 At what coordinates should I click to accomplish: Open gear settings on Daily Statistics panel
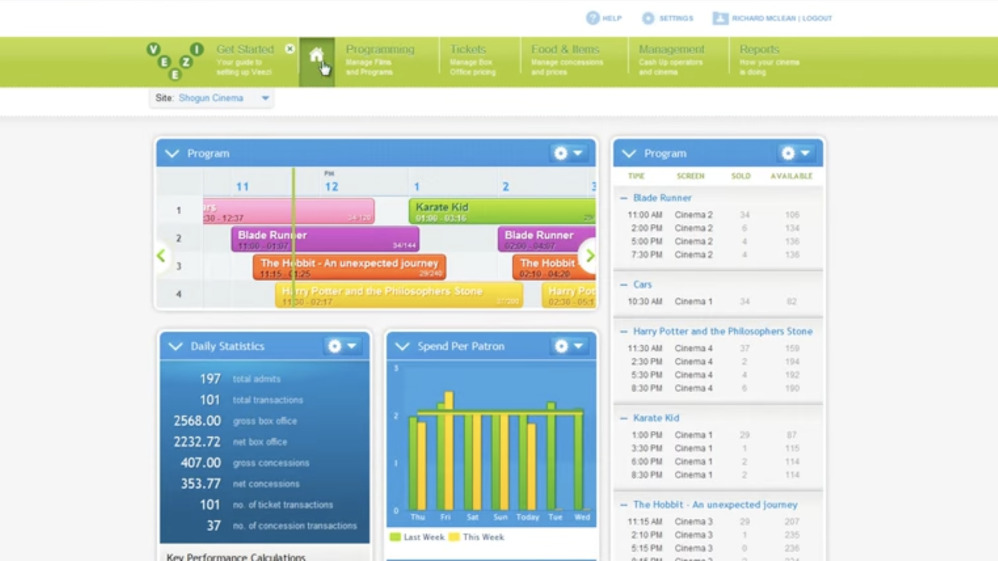tap(336, 346)
